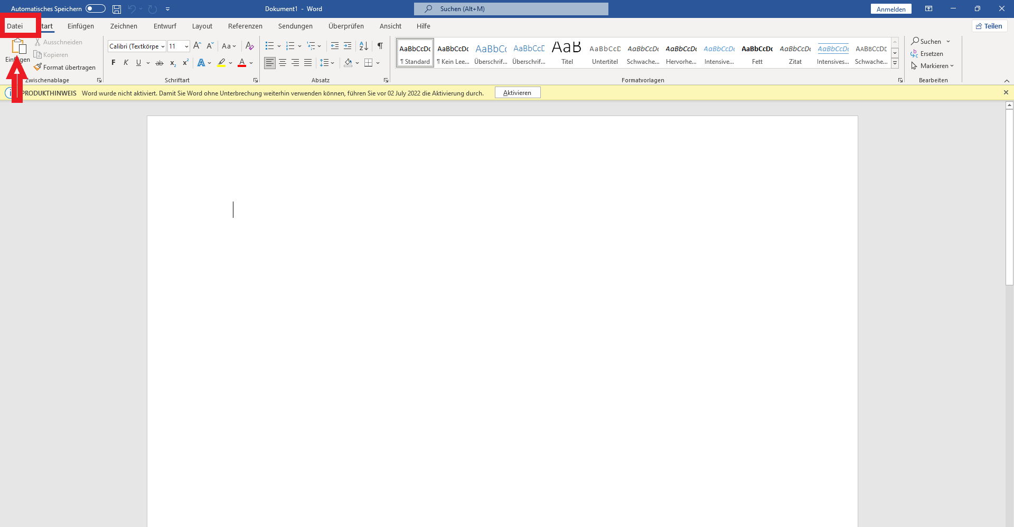1014x527 pixels.
Task: Click the Undo arrow icon
Action: tap(132, 9)
